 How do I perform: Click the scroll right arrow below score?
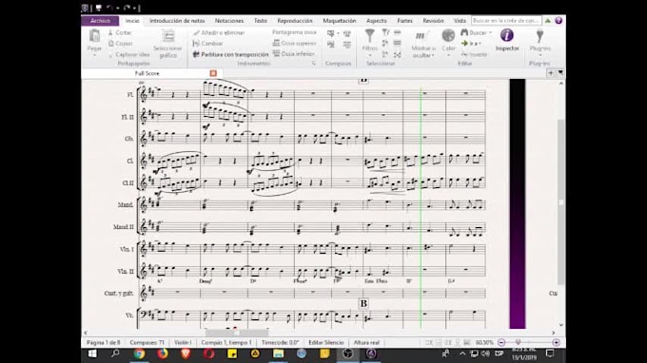(x=554, y=333)
